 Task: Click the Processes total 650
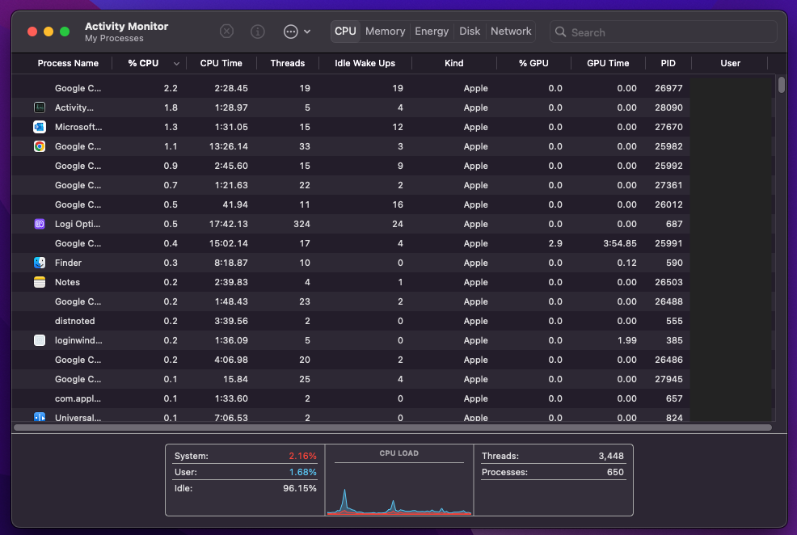pos(616,473)
